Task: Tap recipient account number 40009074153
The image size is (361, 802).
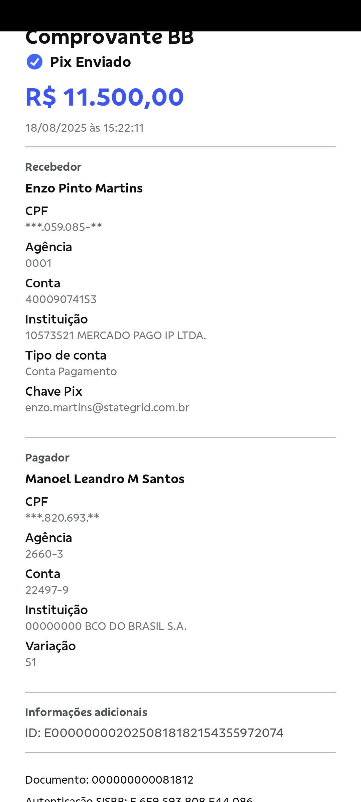Action: pyautogui.click(x=61, y=299)
